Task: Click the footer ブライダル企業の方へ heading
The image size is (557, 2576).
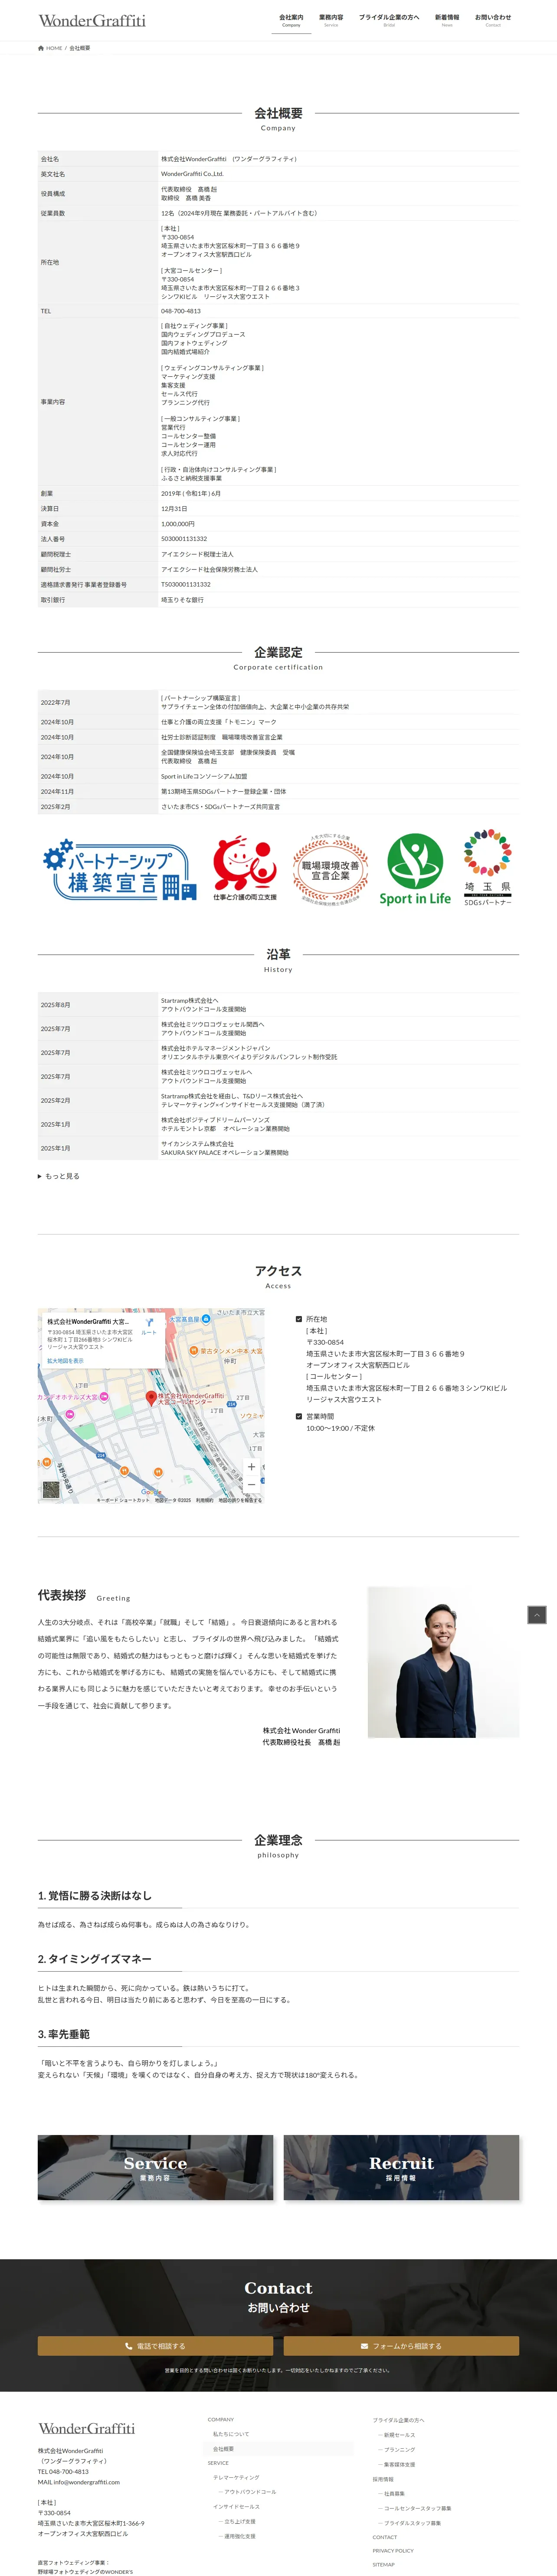Action: coord(399,2420)
